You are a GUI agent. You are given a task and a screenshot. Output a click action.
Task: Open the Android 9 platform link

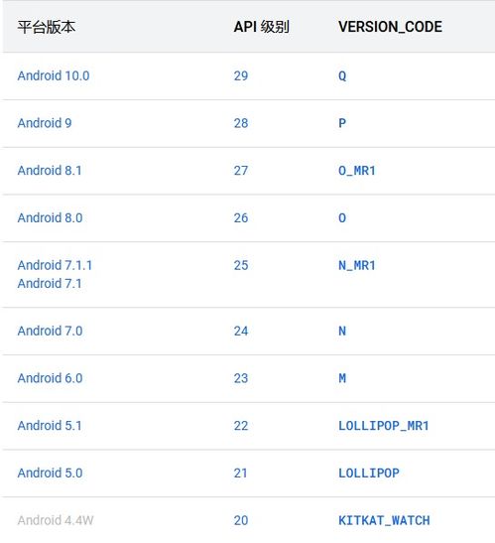[45, 123]
